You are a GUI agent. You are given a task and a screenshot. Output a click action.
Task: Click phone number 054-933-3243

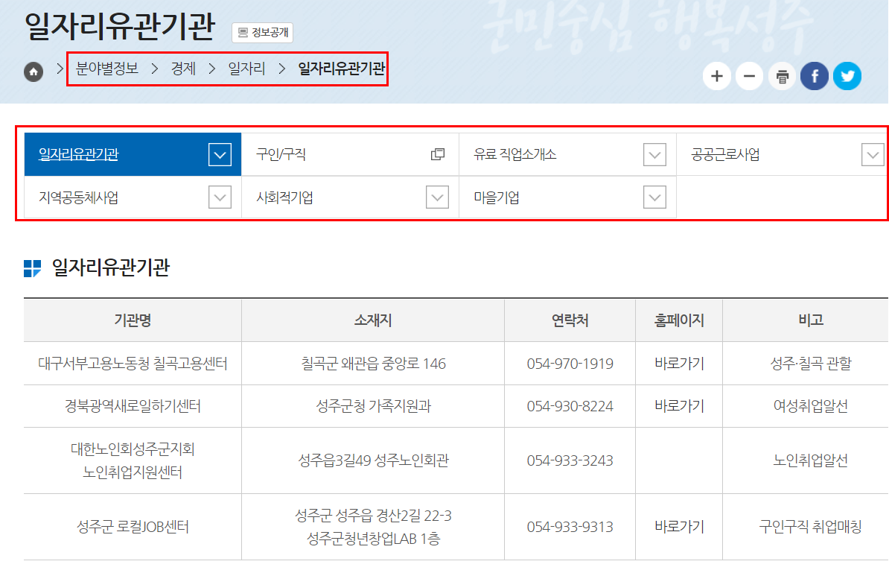pyautogui.click(x=570, y=460)
